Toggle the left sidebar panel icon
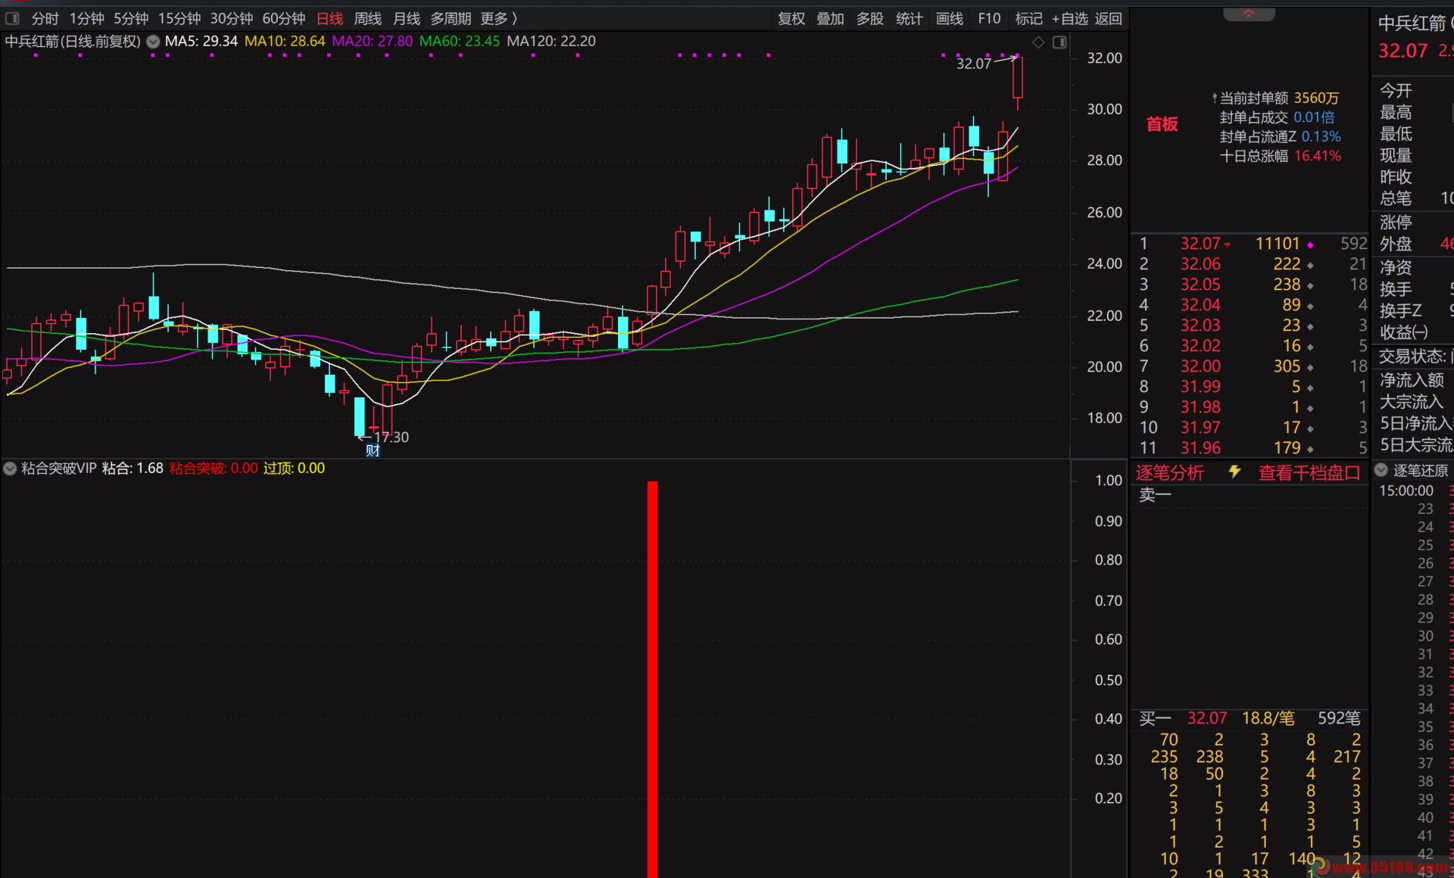This screenshot has width=1454, height=878. coord(12,18)
